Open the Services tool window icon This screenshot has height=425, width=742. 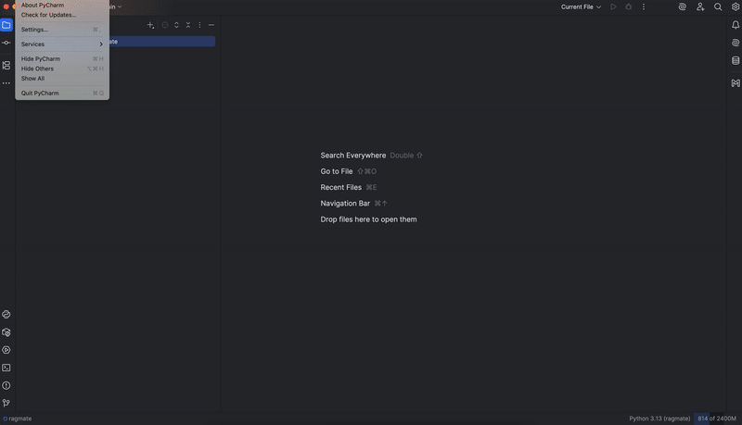click(x=6, y=350)
